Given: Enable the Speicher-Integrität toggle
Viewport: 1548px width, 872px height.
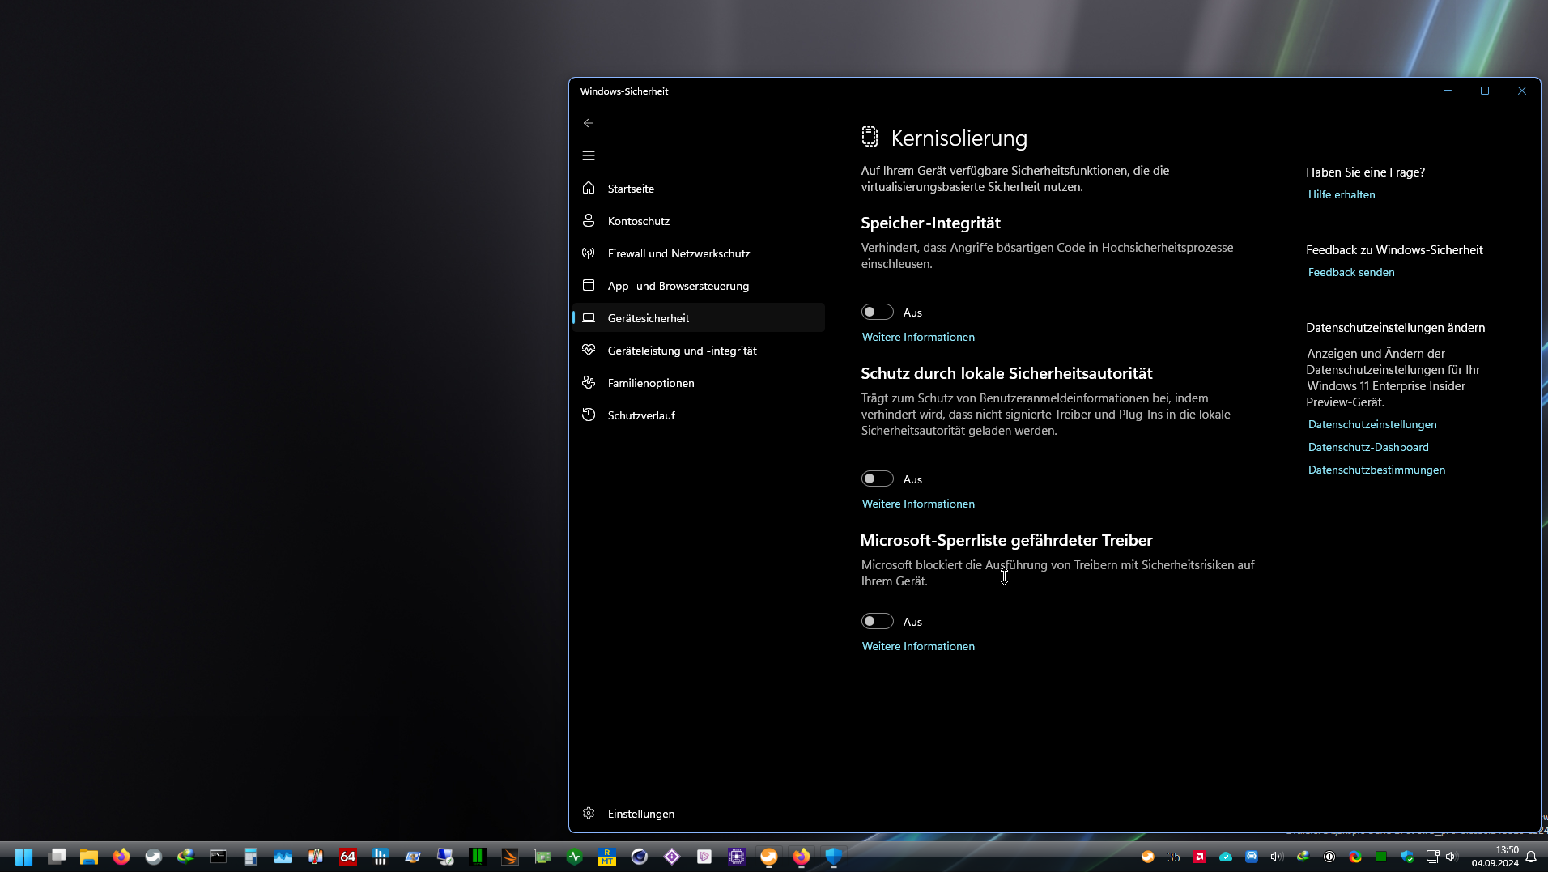Looking at the screenshot, I should pyautogui.click(x=877, y=312).
